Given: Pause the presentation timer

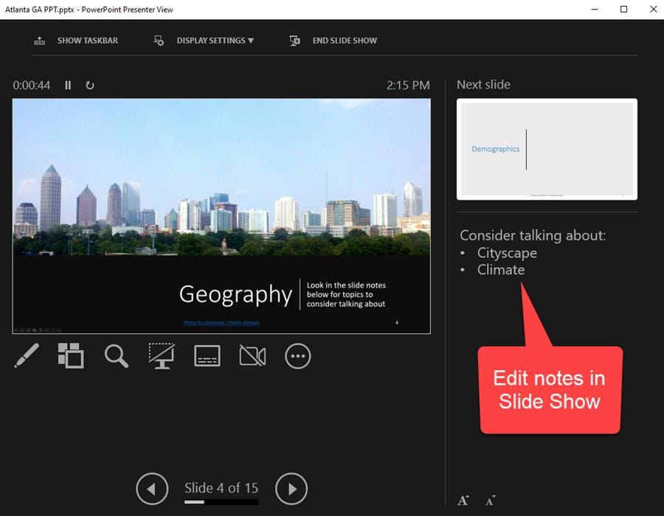Looking at the screenshot, I should click(67, 86).
